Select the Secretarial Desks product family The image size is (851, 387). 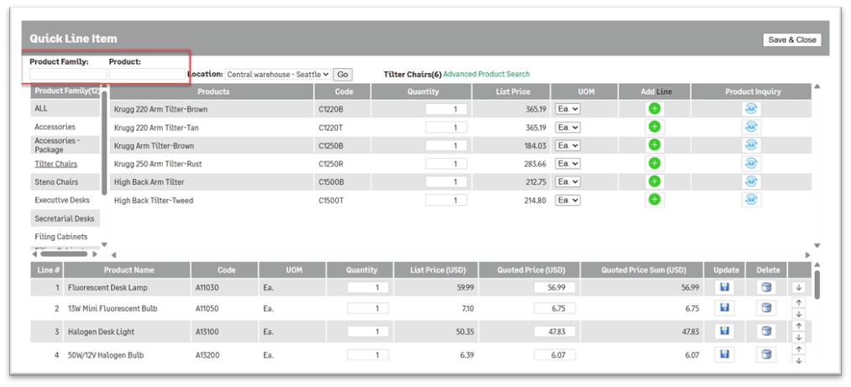66,218
